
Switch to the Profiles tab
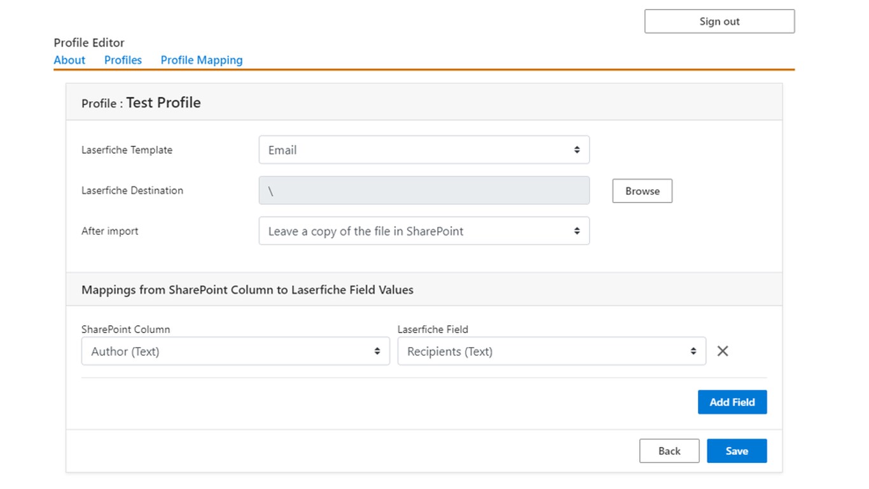tap(123, 60)
